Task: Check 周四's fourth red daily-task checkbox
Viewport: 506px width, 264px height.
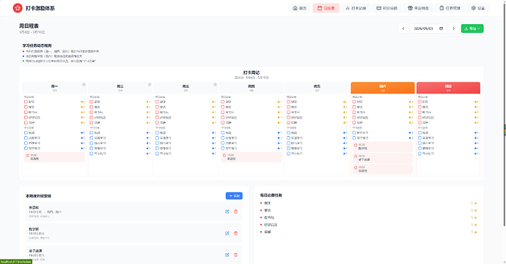Action: (223, 118)
